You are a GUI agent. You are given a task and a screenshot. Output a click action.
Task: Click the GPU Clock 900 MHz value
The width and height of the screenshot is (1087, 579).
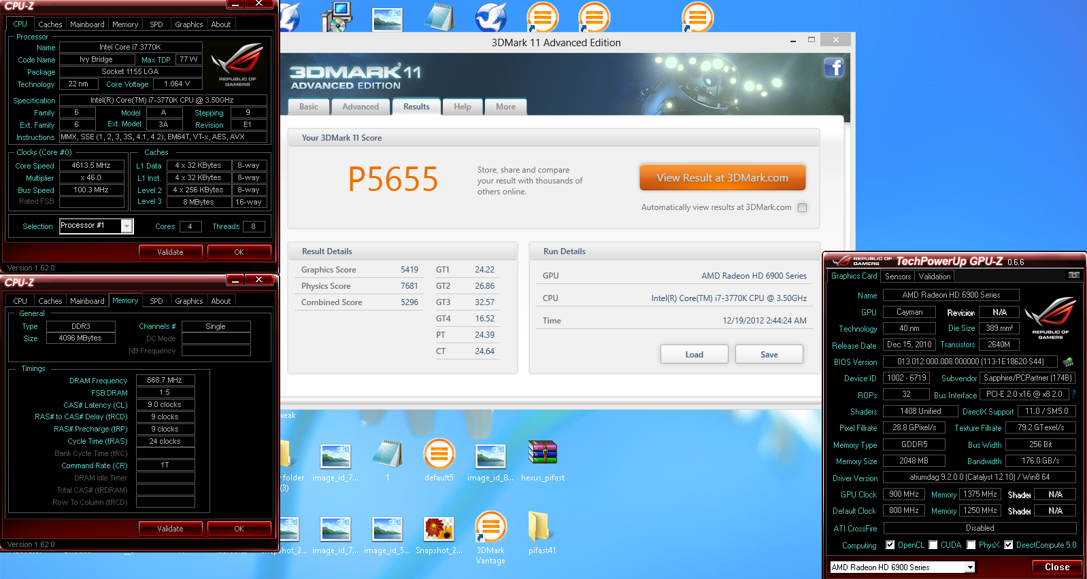904,494
